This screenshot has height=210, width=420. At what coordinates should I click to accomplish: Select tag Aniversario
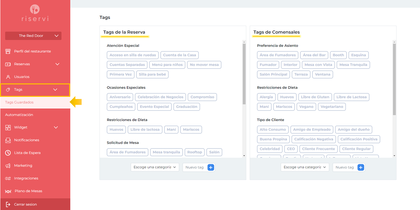(120, 97)
